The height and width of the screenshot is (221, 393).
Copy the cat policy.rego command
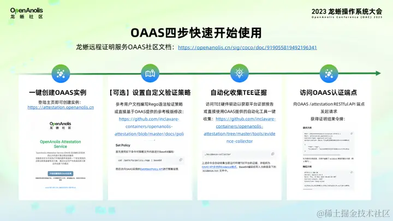click(181, 160)
